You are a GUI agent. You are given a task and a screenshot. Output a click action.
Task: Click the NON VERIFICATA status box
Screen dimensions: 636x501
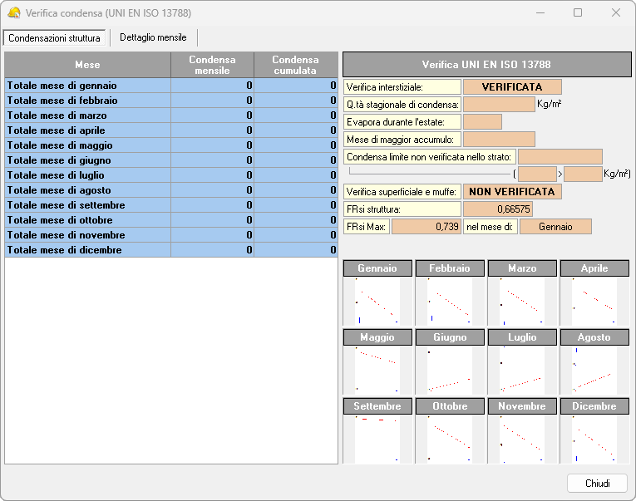(x=512, y=192)
